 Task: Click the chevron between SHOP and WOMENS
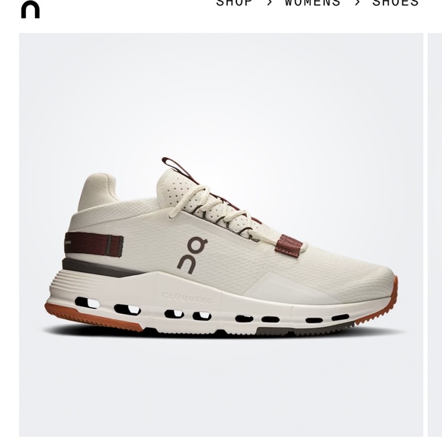(x=269, y=3)
